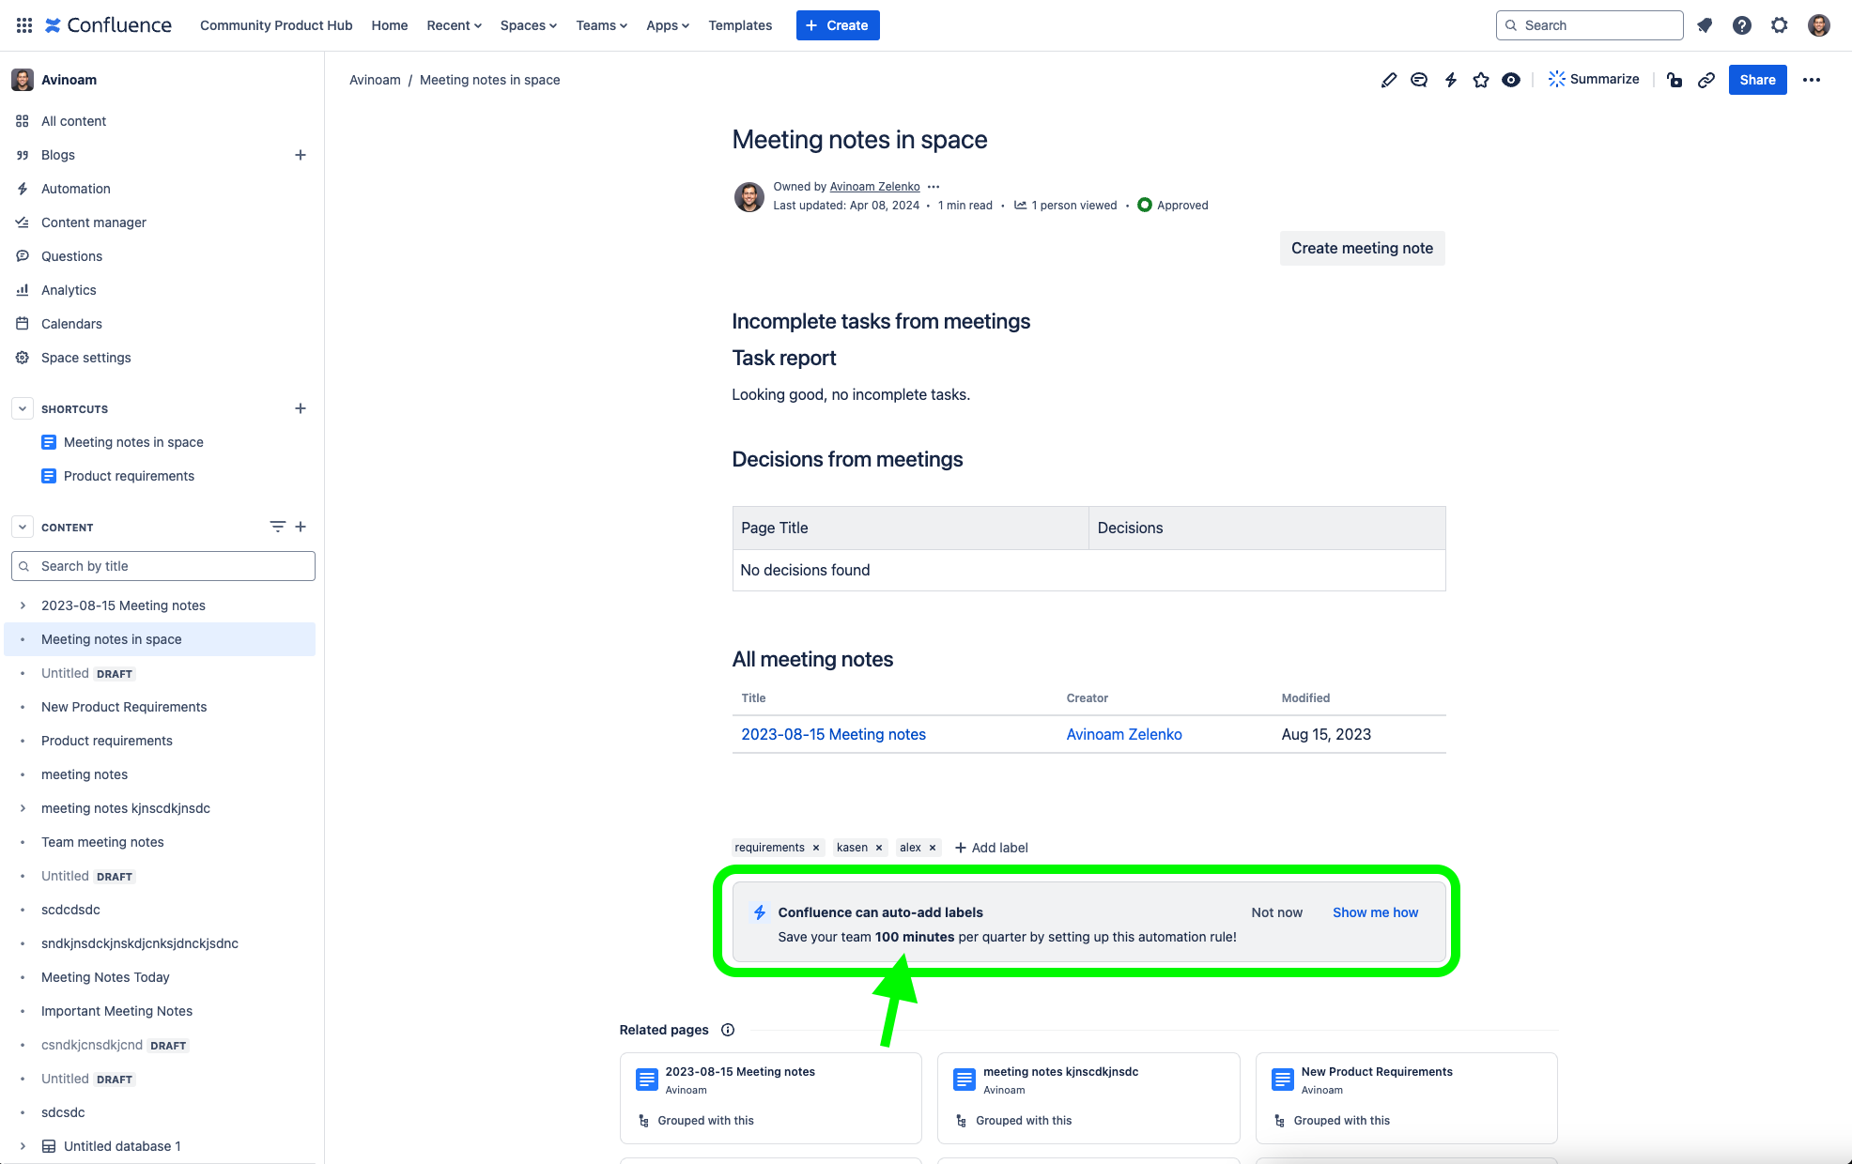Open the Apps dropdown

pyautogui.click(x=667, y=25)
